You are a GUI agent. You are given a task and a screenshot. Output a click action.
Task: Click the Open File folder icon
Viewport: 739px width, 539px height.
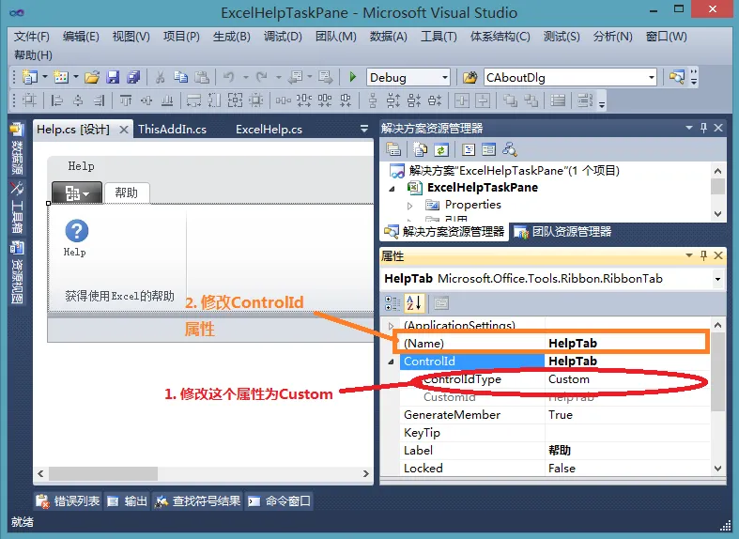point(92,77)
